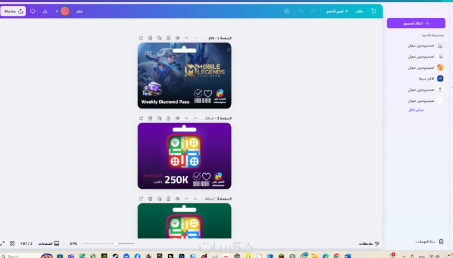Viewport: 453px width, 258px height.
Task: Open Photoshop from the taskbar
Action: [182, 256]
